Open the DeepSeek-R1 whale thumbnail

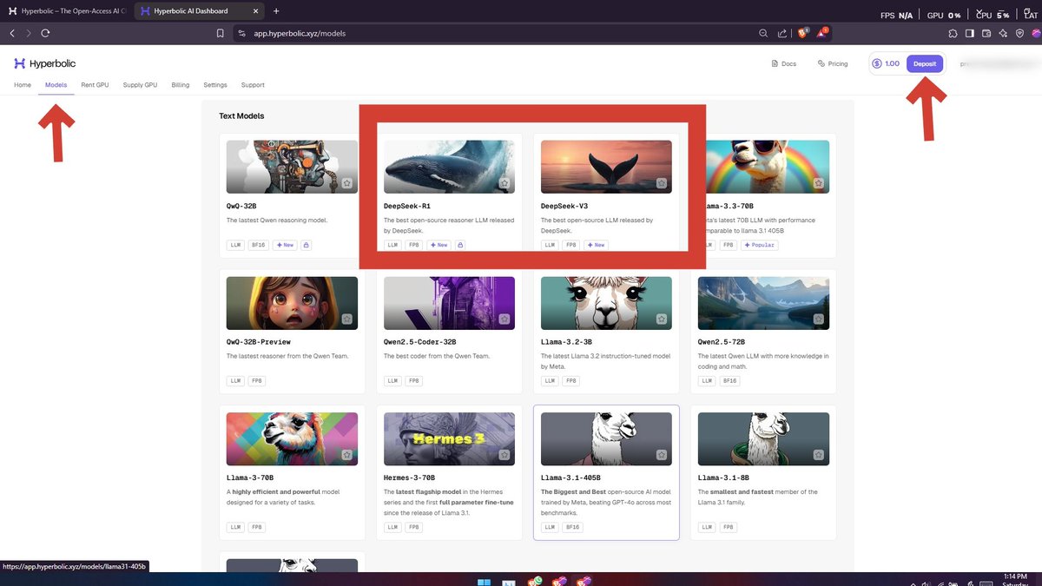pos(449,167)
